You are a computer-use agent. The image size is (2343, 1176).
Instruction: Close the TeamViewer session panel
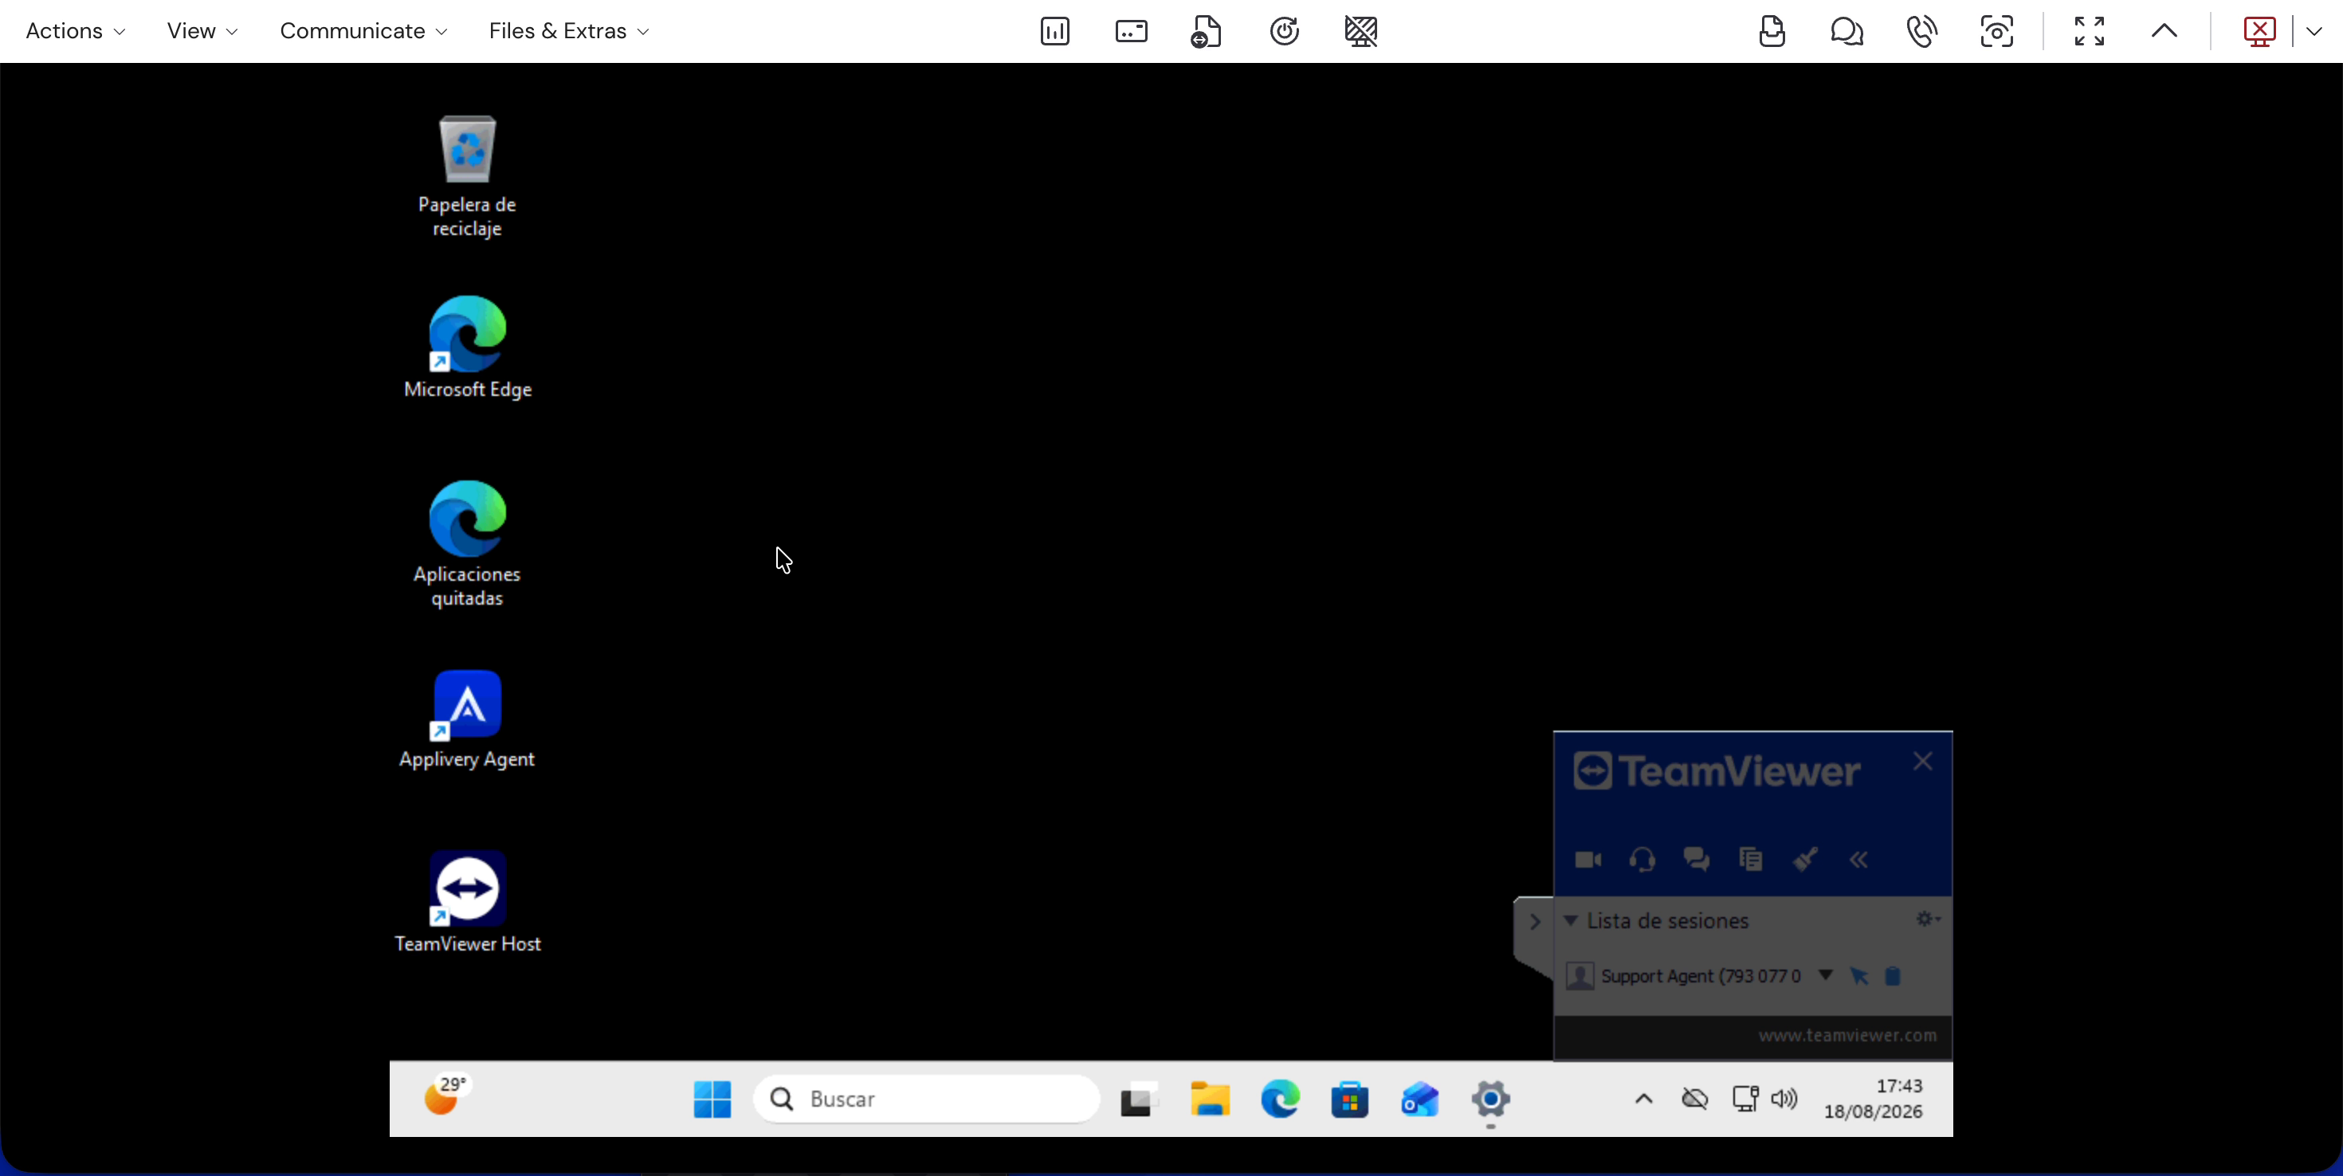click(x=1922, y=761)
